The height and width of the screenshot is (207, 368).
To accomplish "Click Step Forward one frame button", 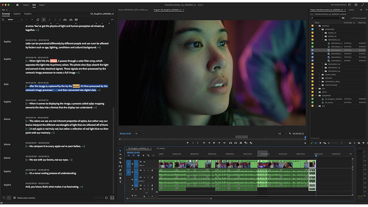I will 219,143.
